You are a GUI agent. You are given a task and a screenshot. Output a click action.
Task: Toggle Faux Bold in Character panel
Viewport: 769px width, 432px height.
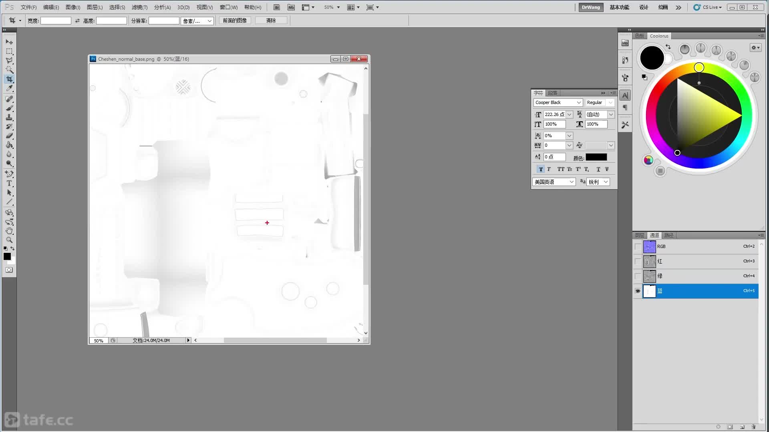[541, 169]
